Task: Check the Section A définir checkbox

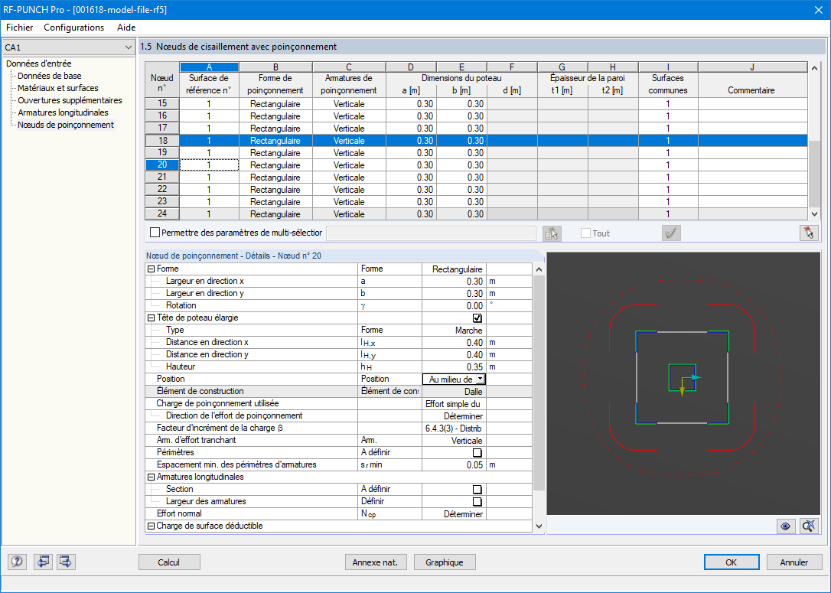Action: click(477, 489)
